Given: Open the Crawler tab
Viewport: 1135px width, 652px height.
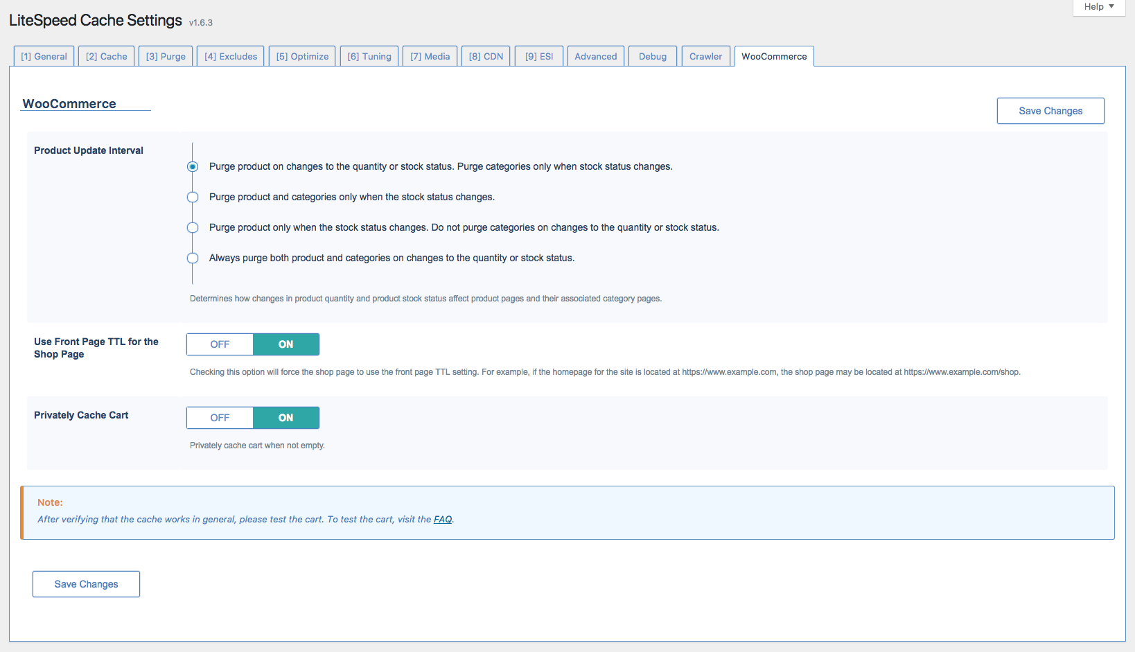Looking at the screenshot, I should pyautogui.click(x=705, y=56).
